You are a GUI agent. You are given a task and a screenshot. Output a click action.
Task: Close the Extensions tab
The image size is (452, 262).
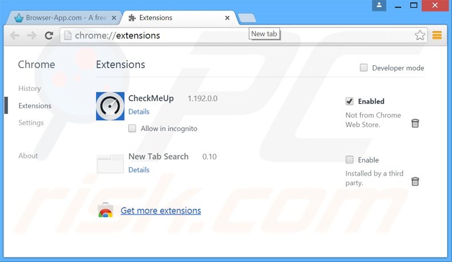227,18
